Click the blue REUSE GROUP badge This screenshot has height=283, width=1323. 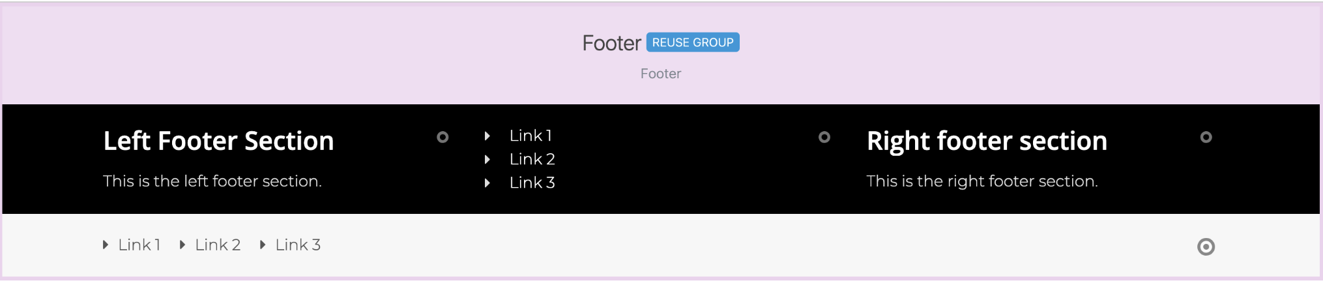693,42
